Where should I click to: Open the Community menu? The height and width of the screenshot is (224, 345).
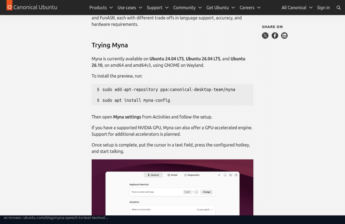187,8
